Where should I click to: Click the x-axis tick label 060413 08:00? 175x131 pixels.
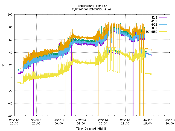pos(103,122)
